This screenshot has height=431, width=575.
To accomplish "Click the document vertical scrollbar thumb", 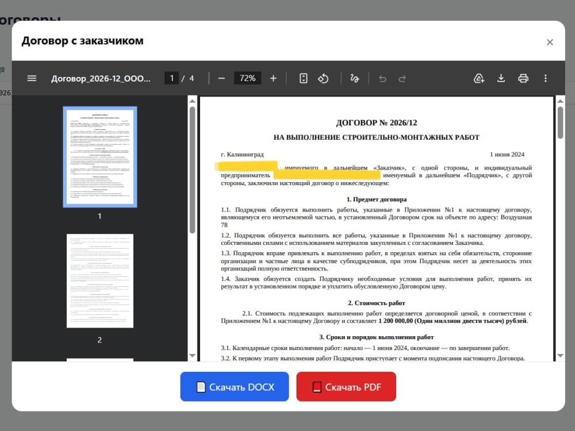I will [560, 123].
